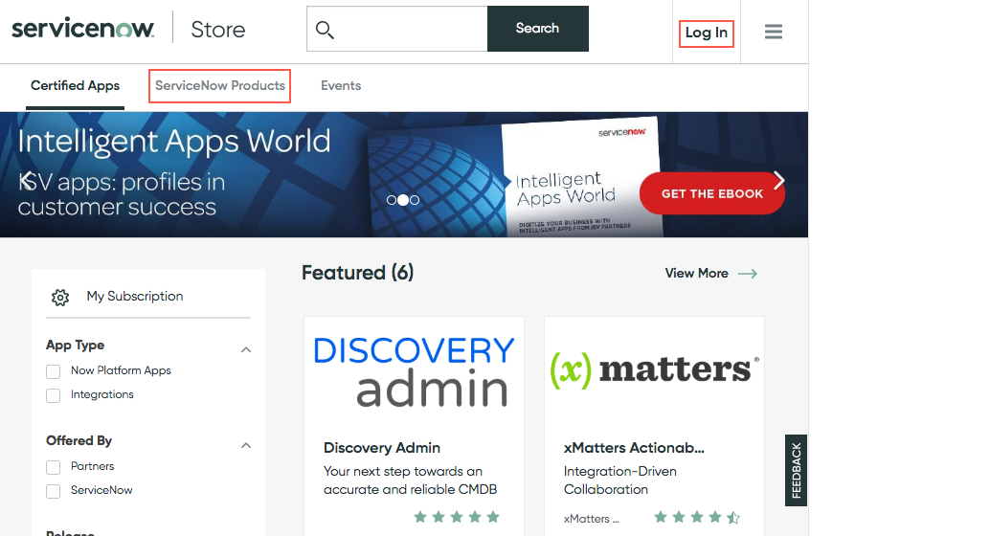The image size is (990, 536).
Task: Switch to the Events tab
Action: pos(341,86)
